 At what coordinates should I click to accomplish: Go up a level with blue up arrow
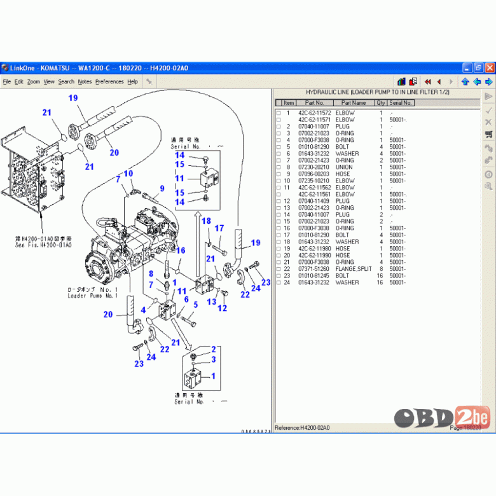coord(465,82)
